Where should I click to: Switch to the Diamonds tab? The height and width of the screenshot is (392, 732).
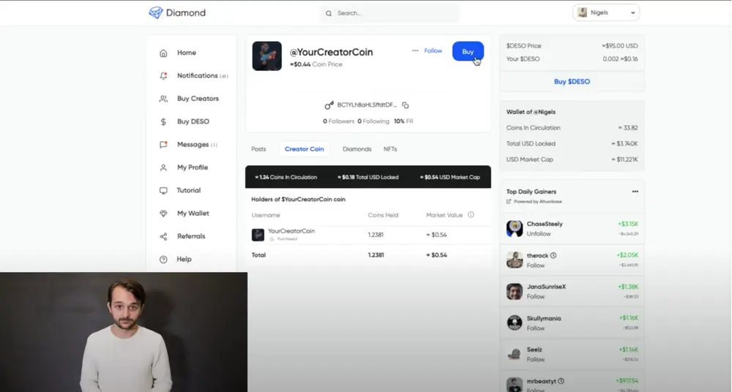[x=357, y=149]
